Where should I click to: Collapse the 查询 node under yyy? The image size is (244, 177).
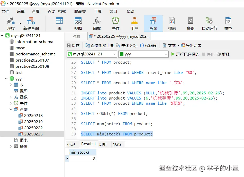pyautogui.click(x=11, y=109)
